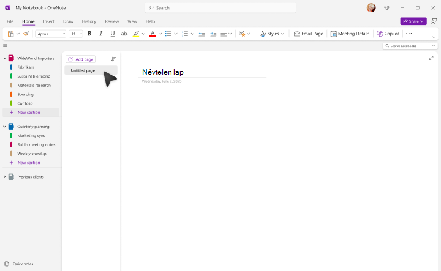441x271 pixels.
Task: Switch to the View tab
Action: click(x=132, y=21)
